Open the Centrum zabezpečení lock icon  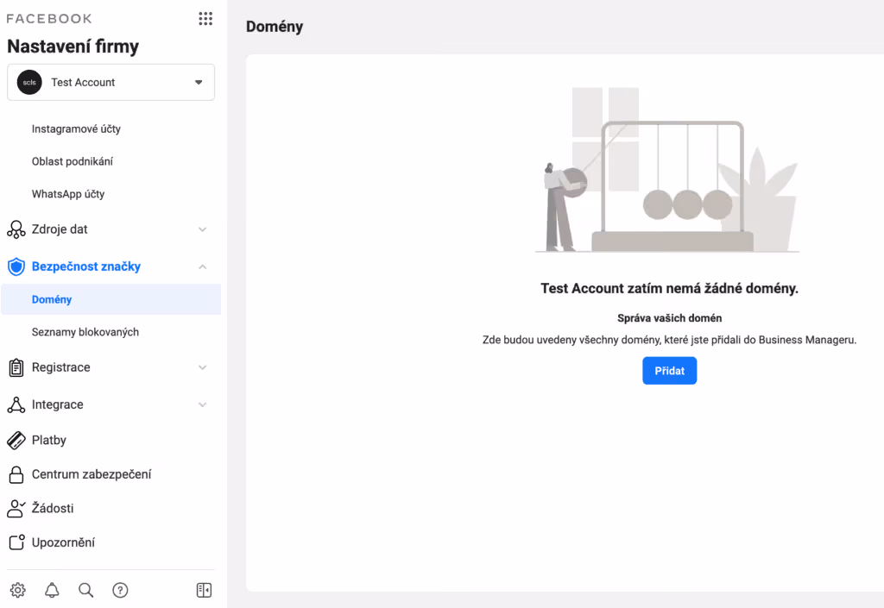(16, 474)
